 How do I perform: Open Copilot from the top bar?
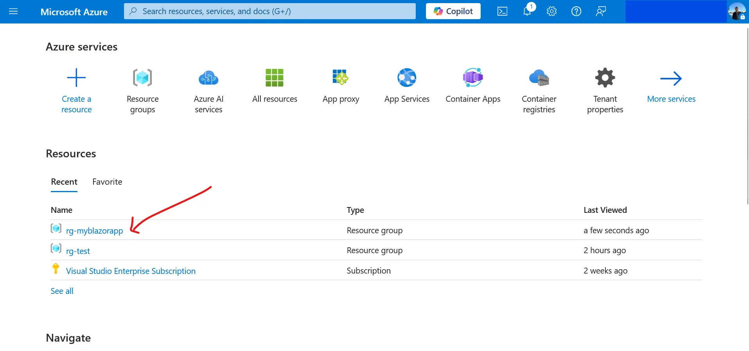tap(453, 11)
